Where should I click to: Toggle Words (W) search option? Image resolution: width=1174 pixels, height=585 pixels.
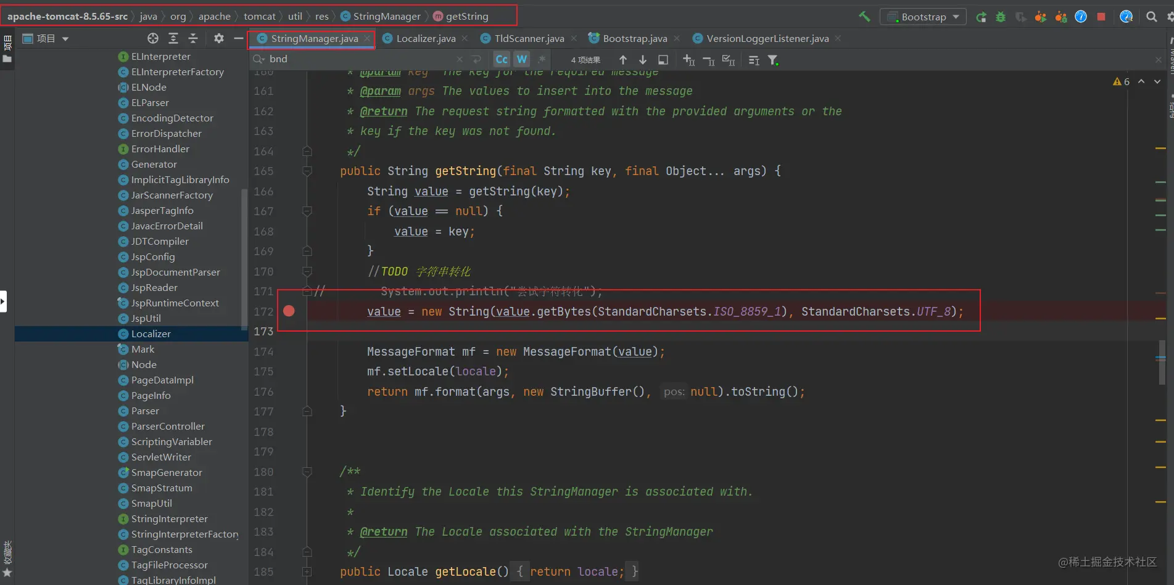click(522, 59)
